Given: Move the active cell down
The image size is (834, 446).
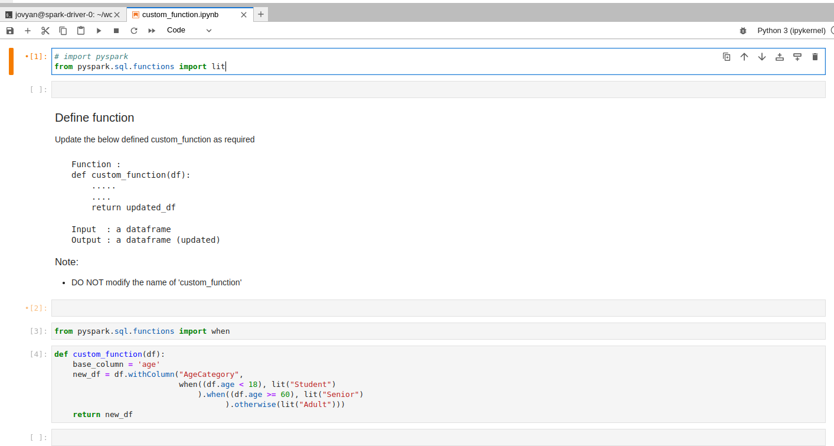Looking at the screenshot, I should tap(762, 57).
